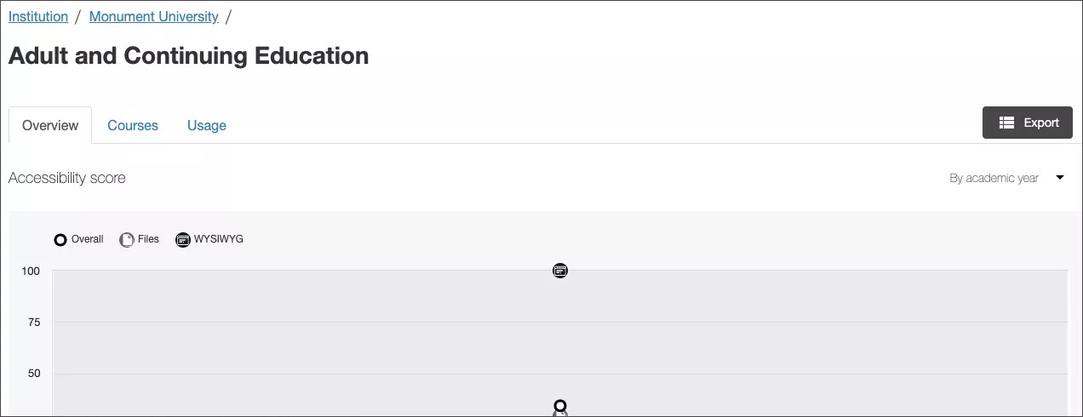Click the Export button label
This screenshot has width=1083, height=417.
pos(1040,123)
